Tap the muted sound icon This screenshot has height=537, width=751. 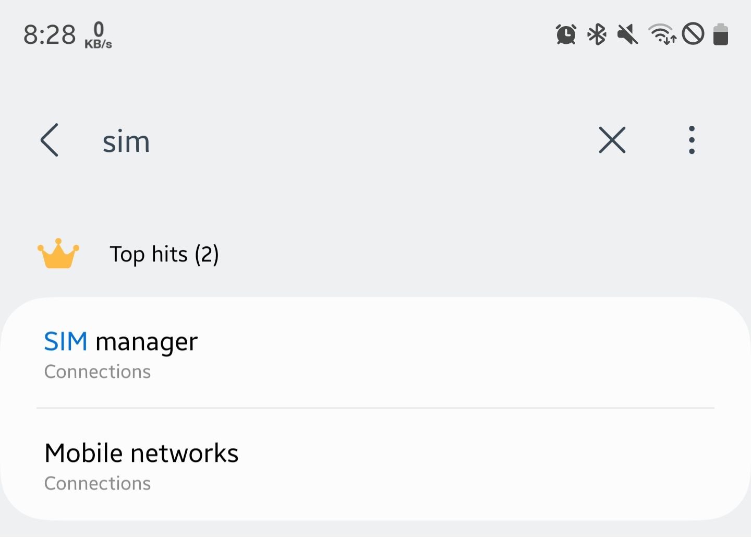[x=627, y=34]
